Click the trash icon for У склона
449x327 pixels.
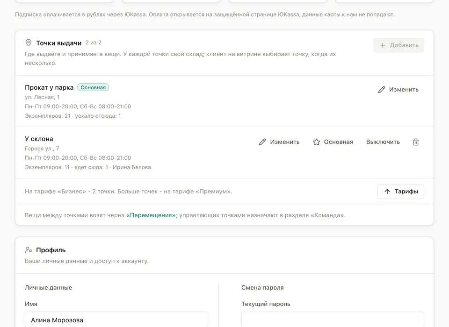point(416,142)
